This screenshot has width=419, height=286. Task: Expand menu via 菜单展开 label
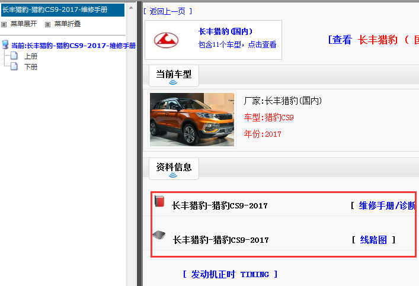point(24,24)
